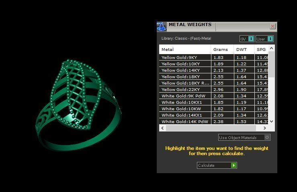The height and width of the screenshot is (192, 297).
Task: Click the 1.53 DWT cell
Action: click(244, 121)
